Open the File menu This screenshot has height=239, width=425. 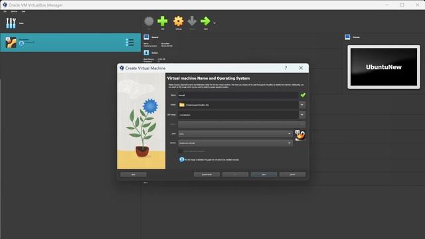point(5,11)
